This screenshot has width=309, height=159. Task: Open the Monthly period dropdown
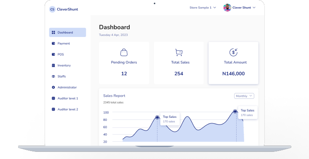244,96
